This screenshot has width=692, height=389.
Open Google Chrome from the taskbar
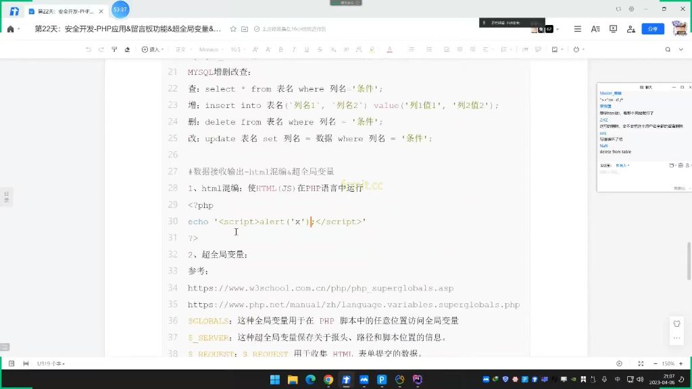click(x=328, y=380)
